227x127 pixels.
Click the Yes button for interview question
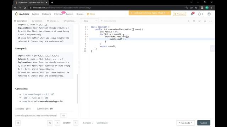pos(63,116)
